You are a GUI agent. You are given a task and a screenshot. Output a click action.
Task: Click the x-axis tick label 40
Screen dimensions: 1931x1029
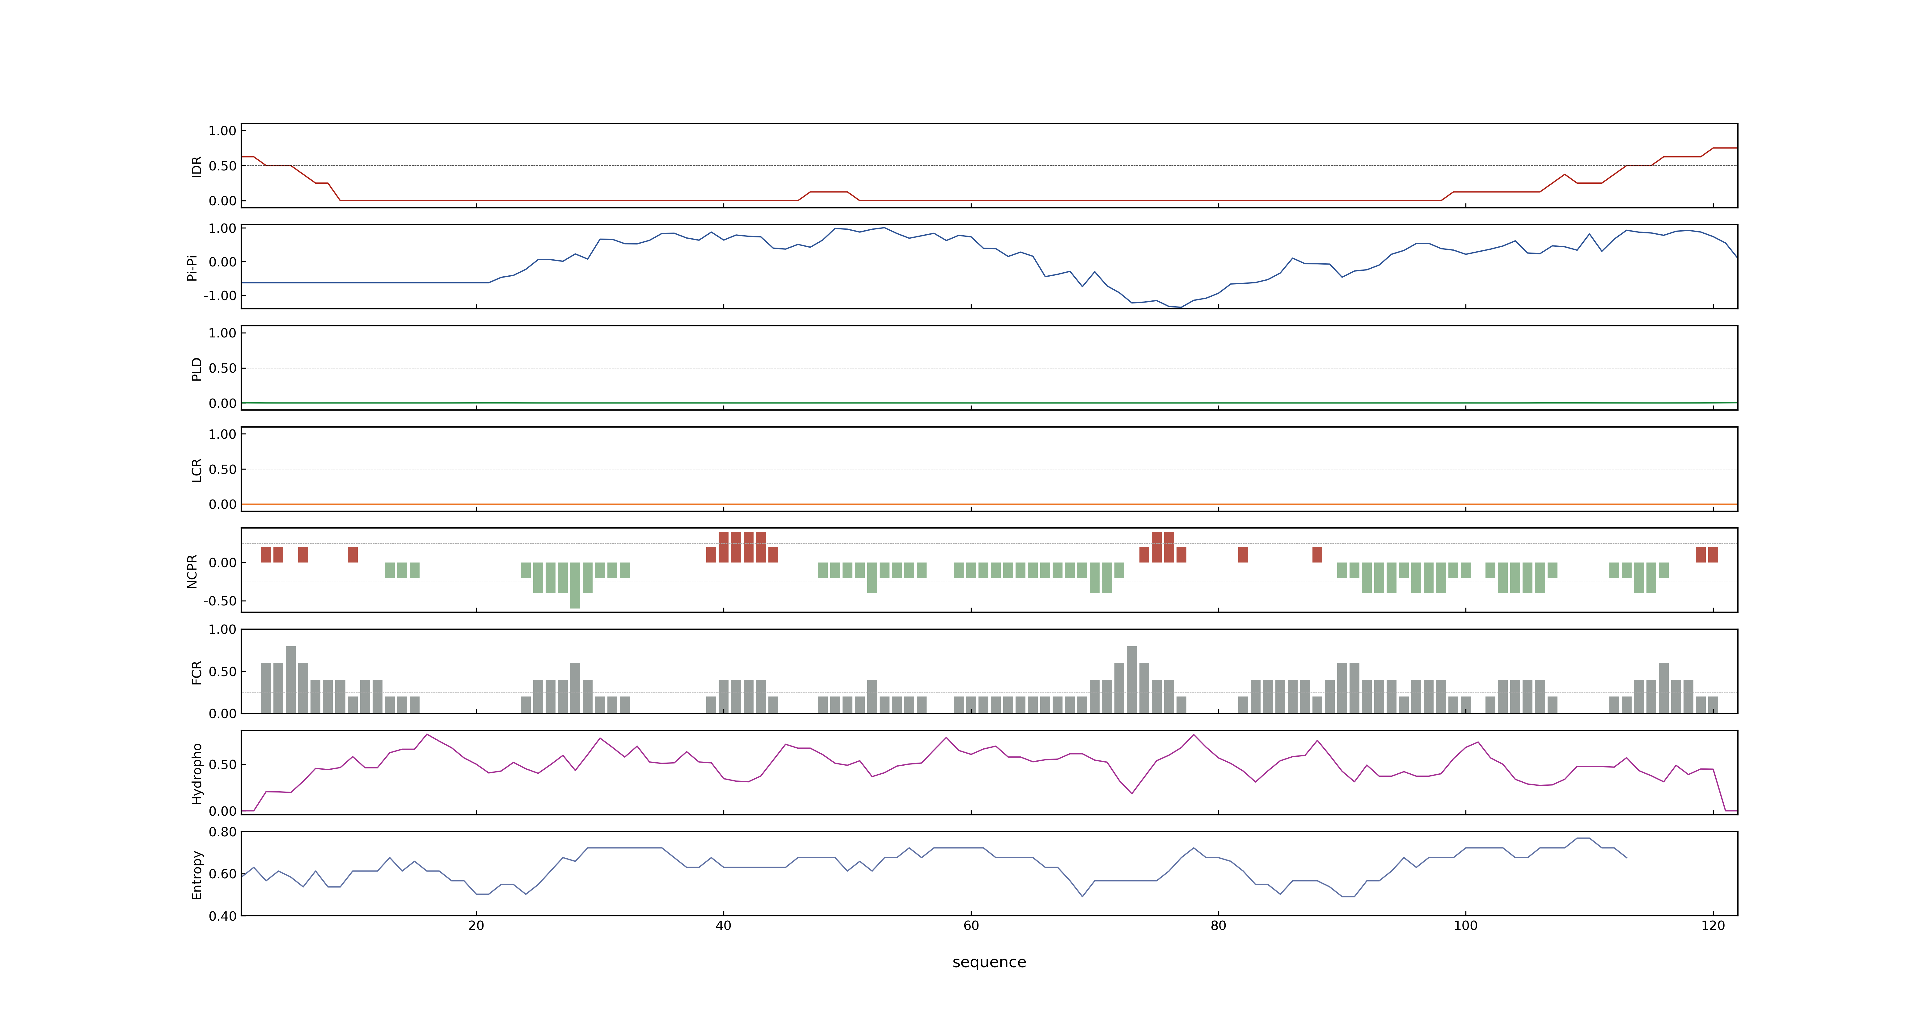(723, 926)
